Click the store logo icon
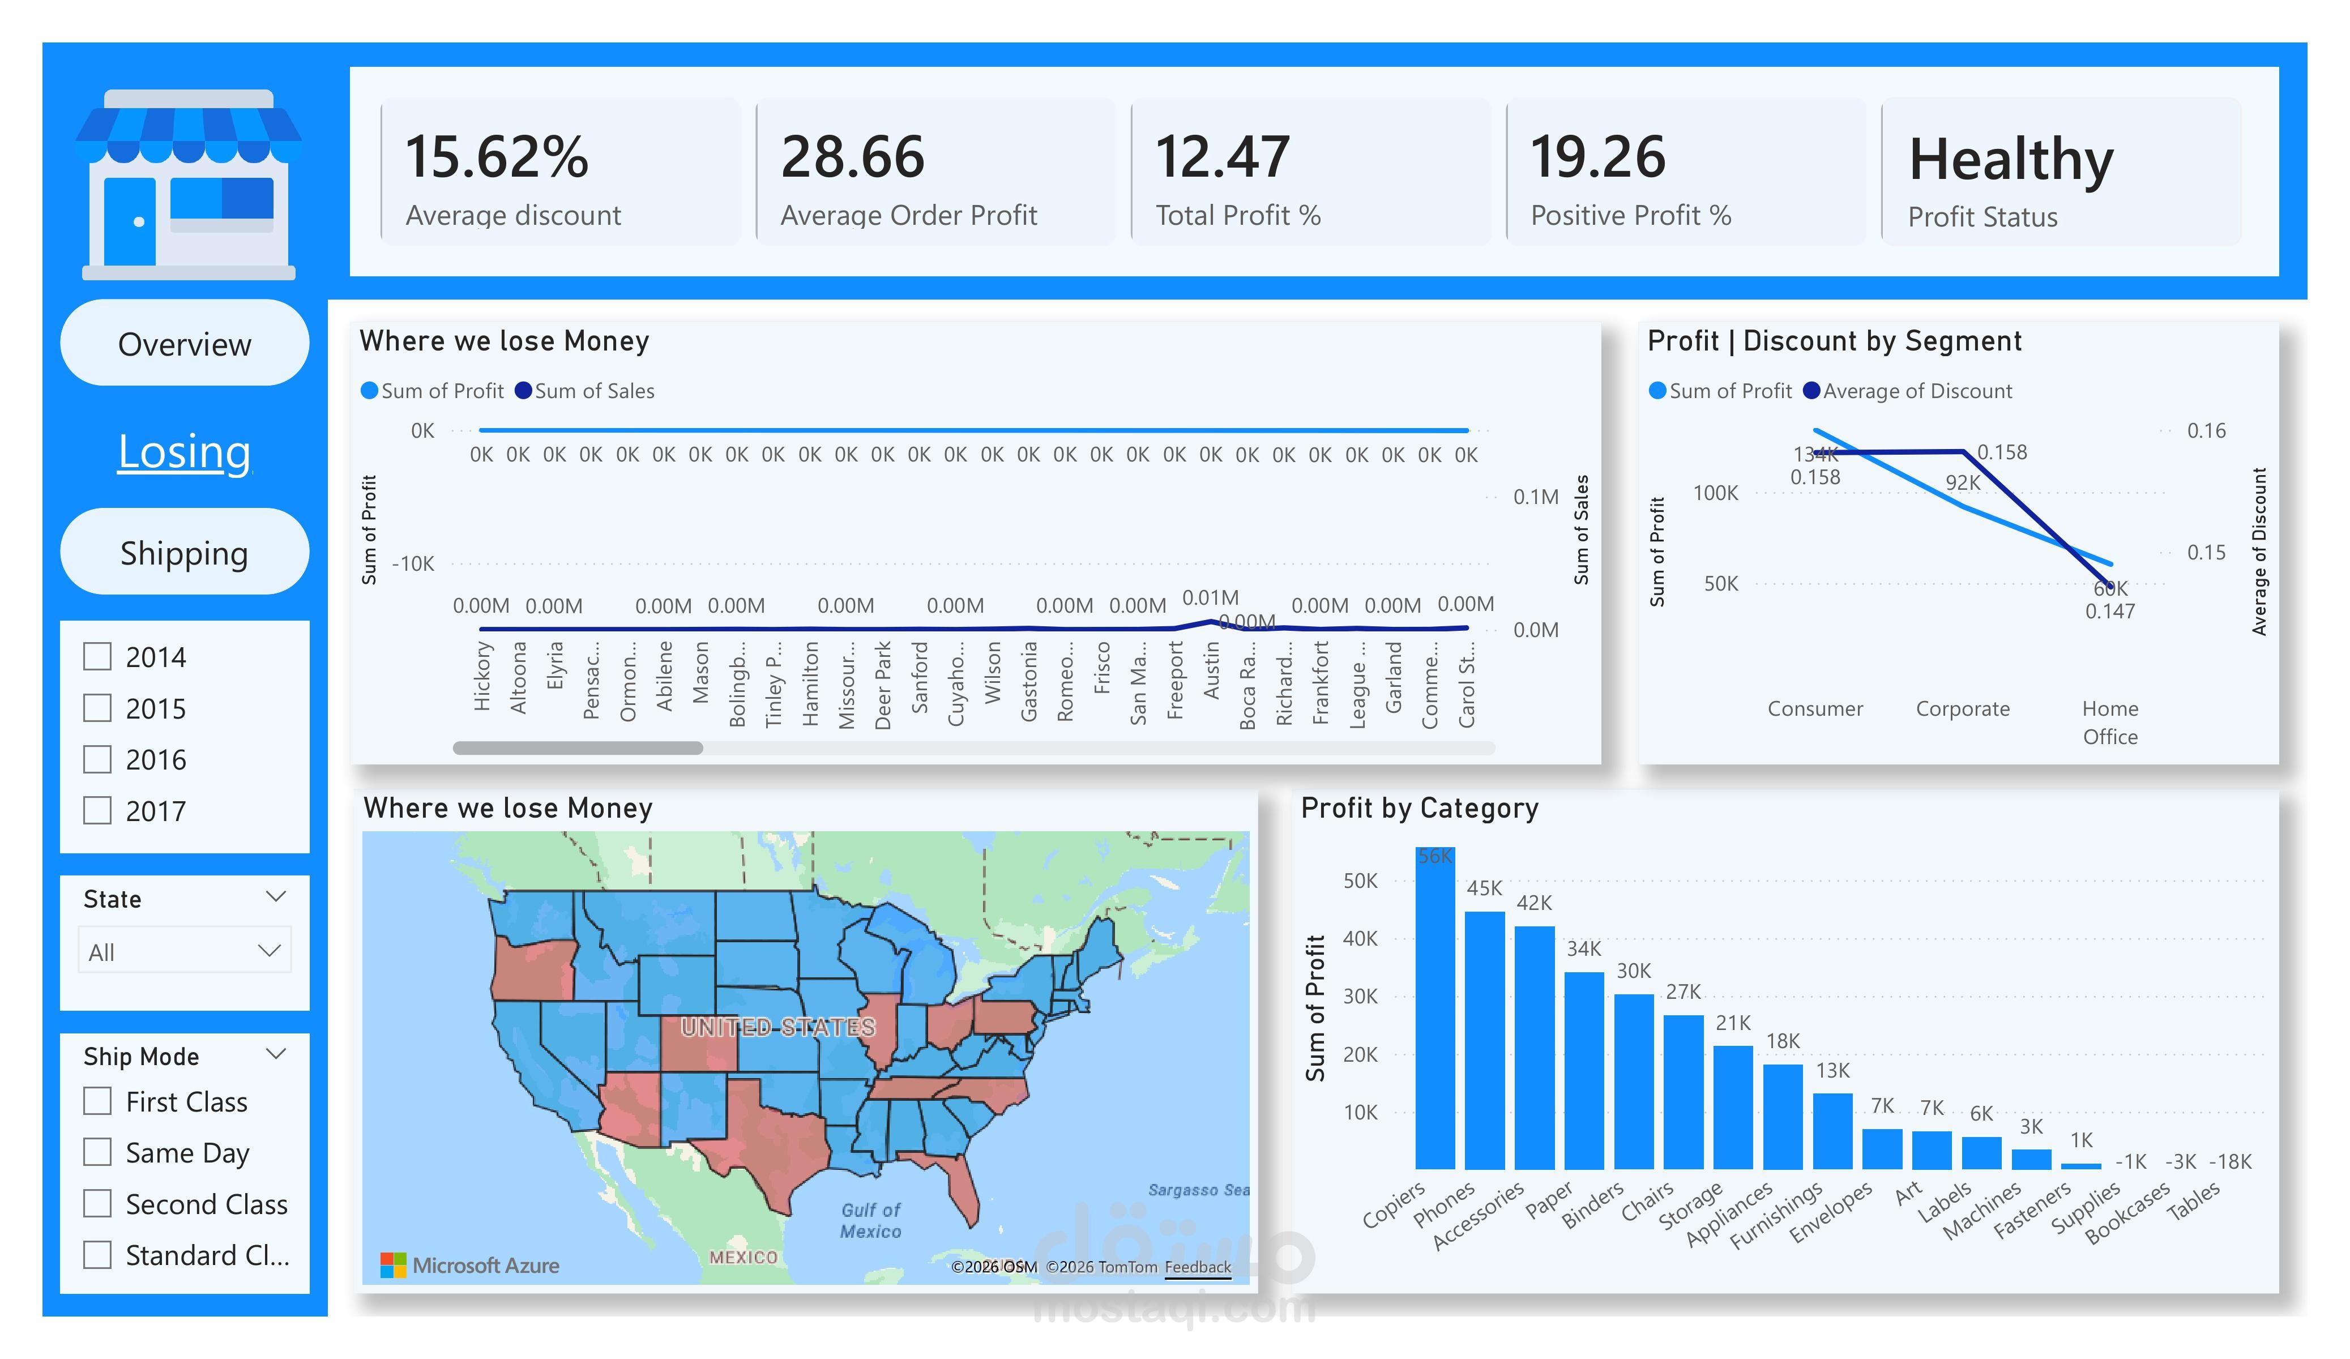Screen dimensions: 2350x1359 tap(189, 185)
